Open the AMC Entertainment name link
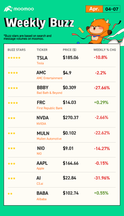The height and width of the screenshot is (216, 124). (x=49, y=78)
